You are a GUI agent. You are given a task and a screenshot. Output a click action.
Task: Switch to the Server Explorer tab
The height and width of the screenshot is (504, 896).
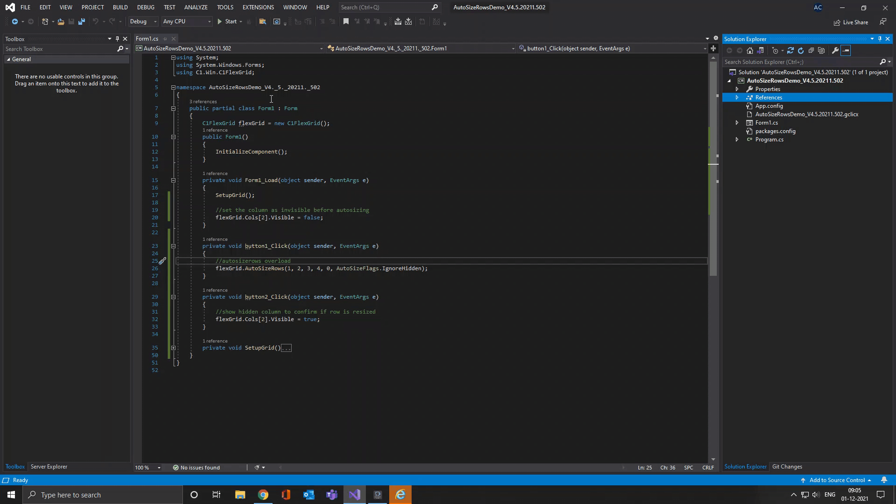click(x=49, y=467)
